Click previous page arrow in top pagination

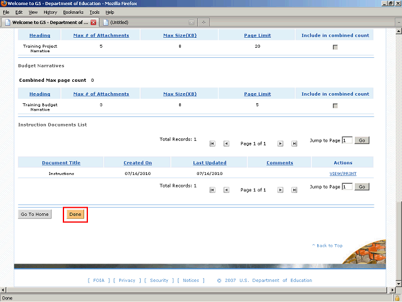click(x=226, y=143)
